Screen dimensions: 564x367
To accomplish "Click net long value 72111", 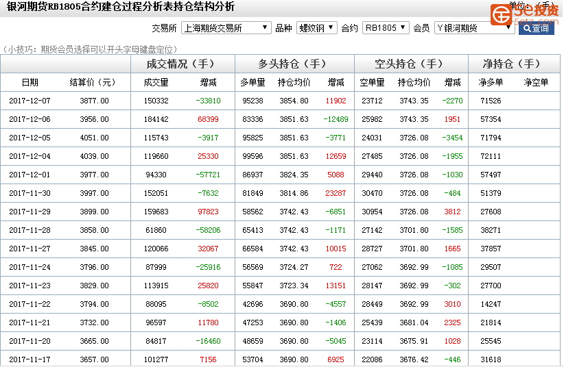I will [491, 156].
